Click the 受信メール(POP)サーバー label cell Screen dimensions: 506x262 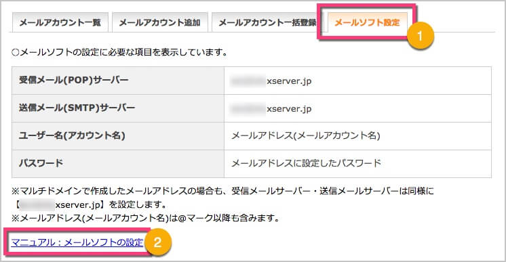pos(118,81)
